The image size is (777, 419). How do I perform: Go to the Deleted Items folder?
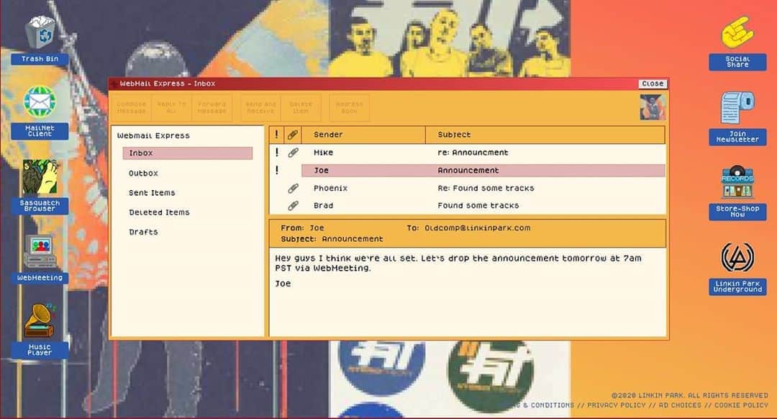tap(159, 212)
